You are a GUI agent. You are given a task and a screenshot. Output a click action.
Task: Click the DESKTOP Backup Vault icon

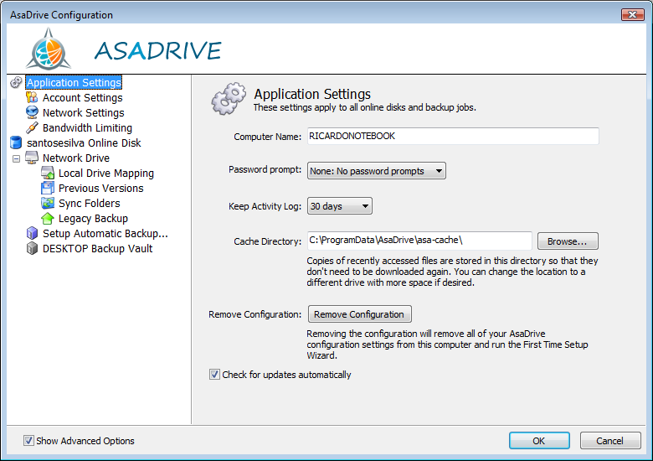pos(32,248)
